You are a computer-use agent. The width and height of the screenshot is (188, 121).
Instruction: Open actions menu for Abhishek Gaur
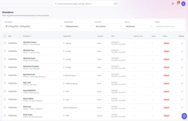(x=182, y=51)
